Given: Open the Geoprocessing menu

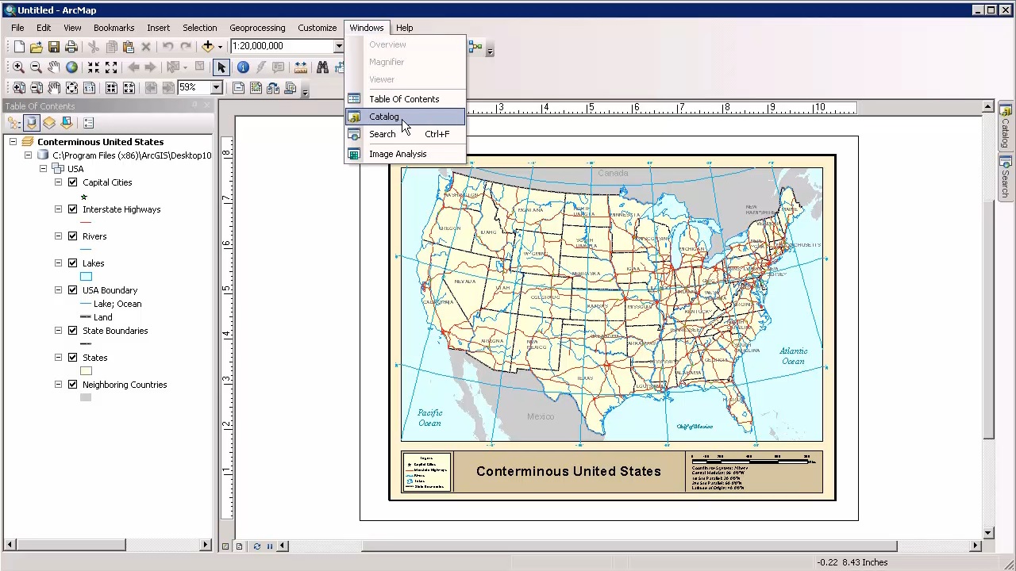Looking at the screenshot, I should point(257,28).
